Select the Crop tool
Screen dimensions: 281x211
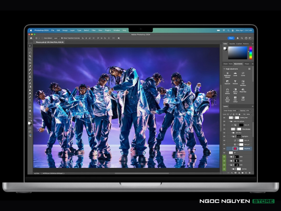pos(30,59)
